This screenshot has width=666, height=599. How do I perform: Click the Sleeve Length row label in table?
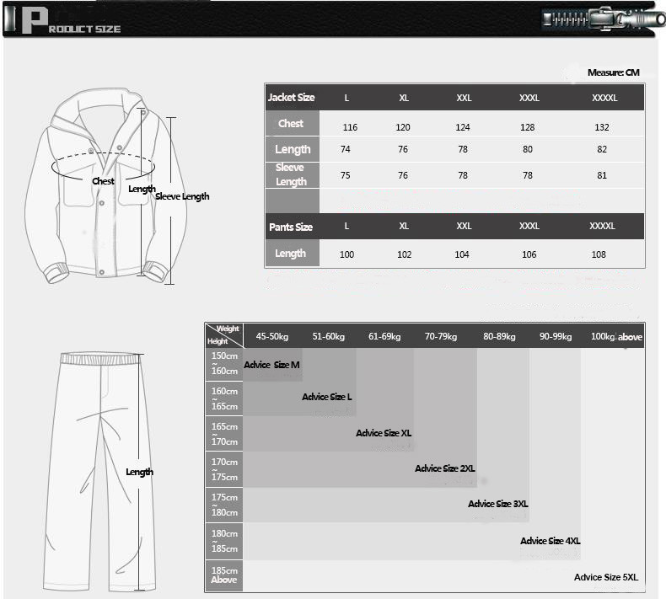(292, 175)
